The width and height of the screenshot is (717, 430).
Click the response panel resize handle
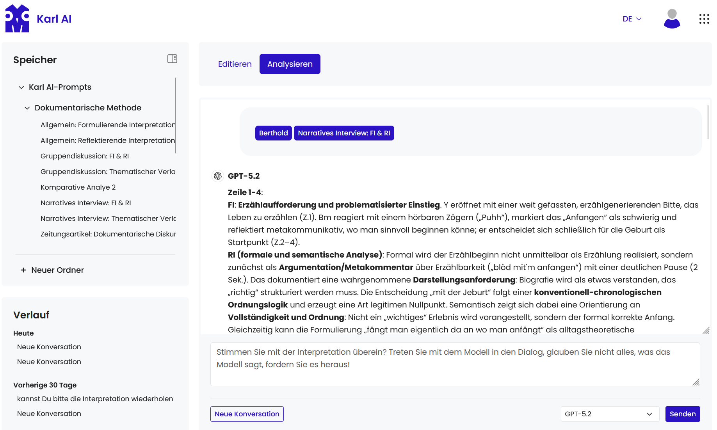[x=706, y=330]
